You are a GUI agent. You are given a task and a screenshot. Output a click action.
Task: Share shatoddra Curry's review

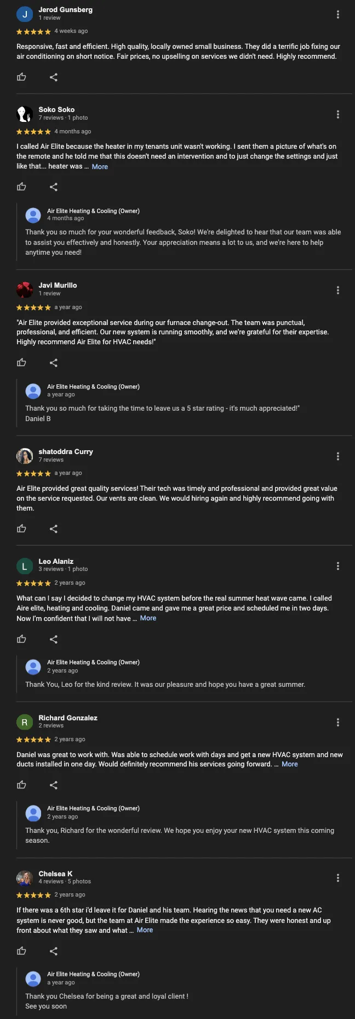[x=53, y=529]
